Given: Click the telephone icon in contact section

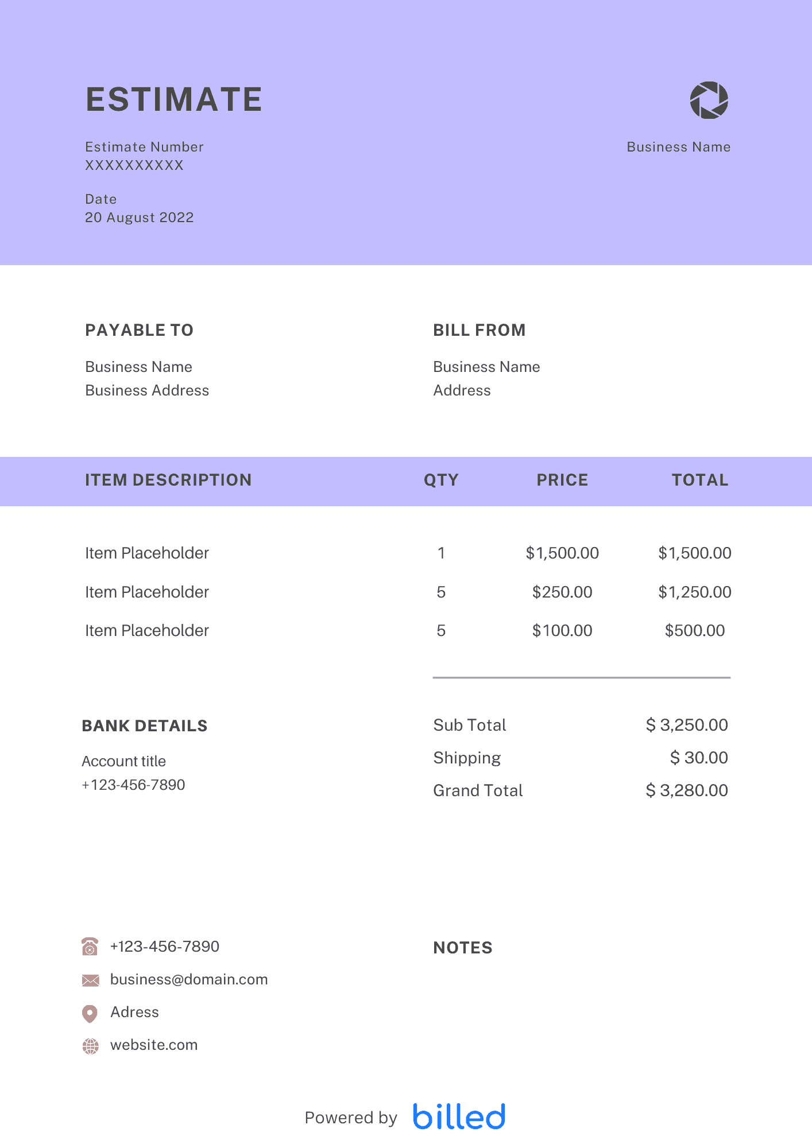Looking at the screenshot, I should tap(90, 947).
